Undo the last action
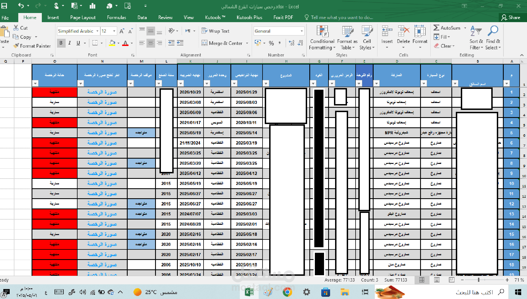527x299 pixels. pos(21,6)
